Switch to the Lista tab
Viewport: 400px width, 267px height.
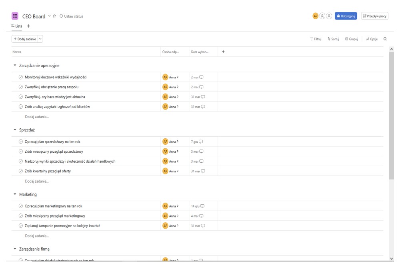(17, 26)
